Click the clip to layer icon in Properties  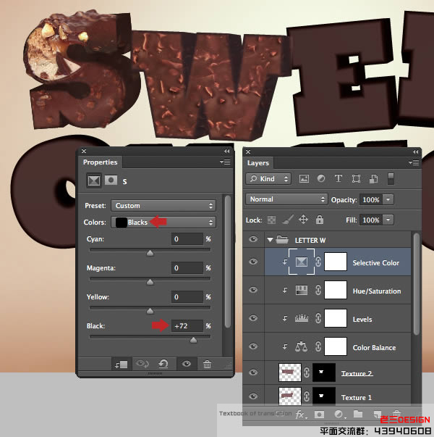click(122, 365)
